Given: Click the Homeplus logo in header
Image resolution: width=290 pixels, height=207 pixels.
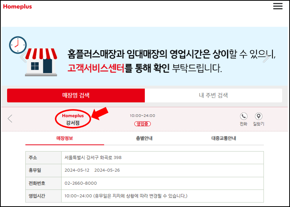Looking at the screenshot, I should 18,7.
